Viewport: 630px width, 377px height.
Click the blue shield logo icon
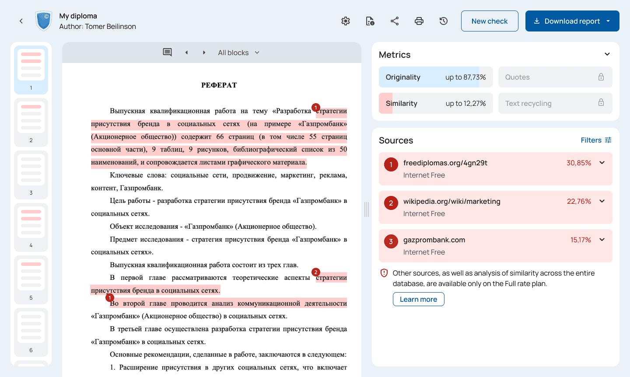click(x=44, y=21)
